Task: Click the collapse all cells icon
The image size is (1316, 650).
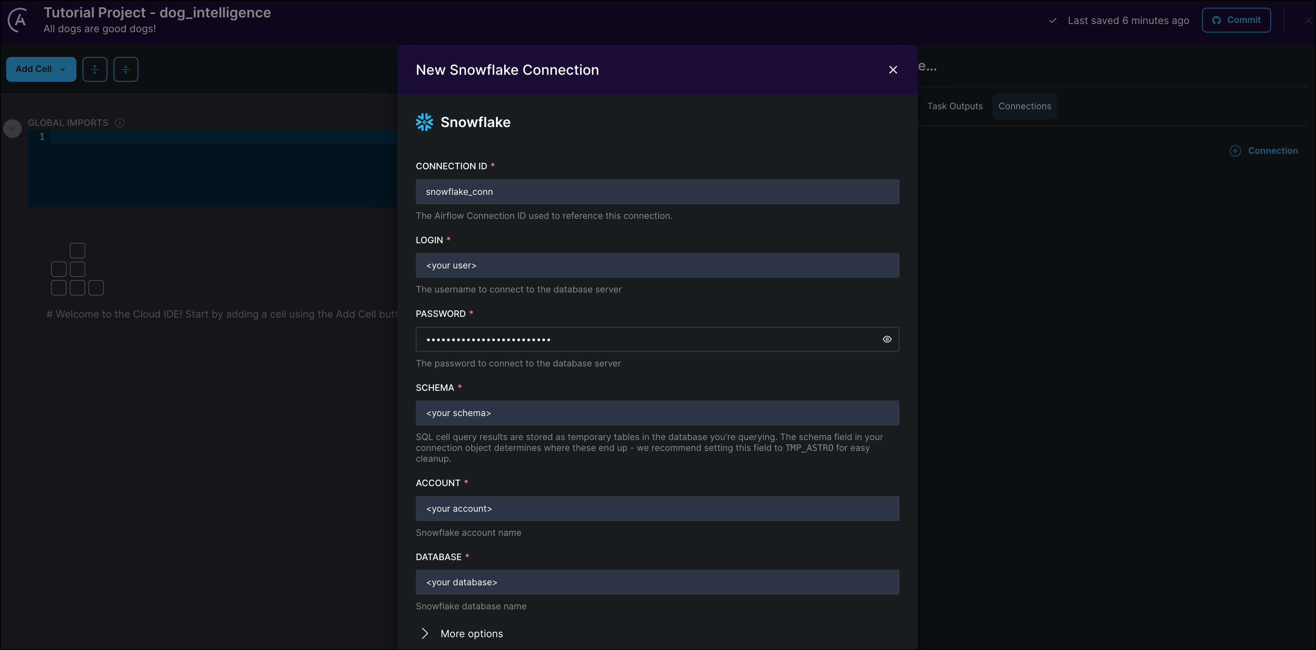Action: pyautogui.click(x=126, y=69)
